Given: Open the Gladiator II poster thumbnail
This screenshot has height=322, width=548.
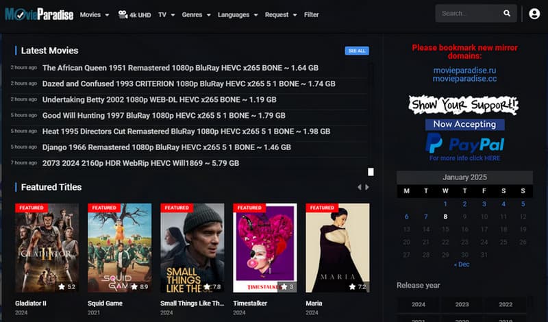Looking at the screenshot, I should tap(47, 248).
